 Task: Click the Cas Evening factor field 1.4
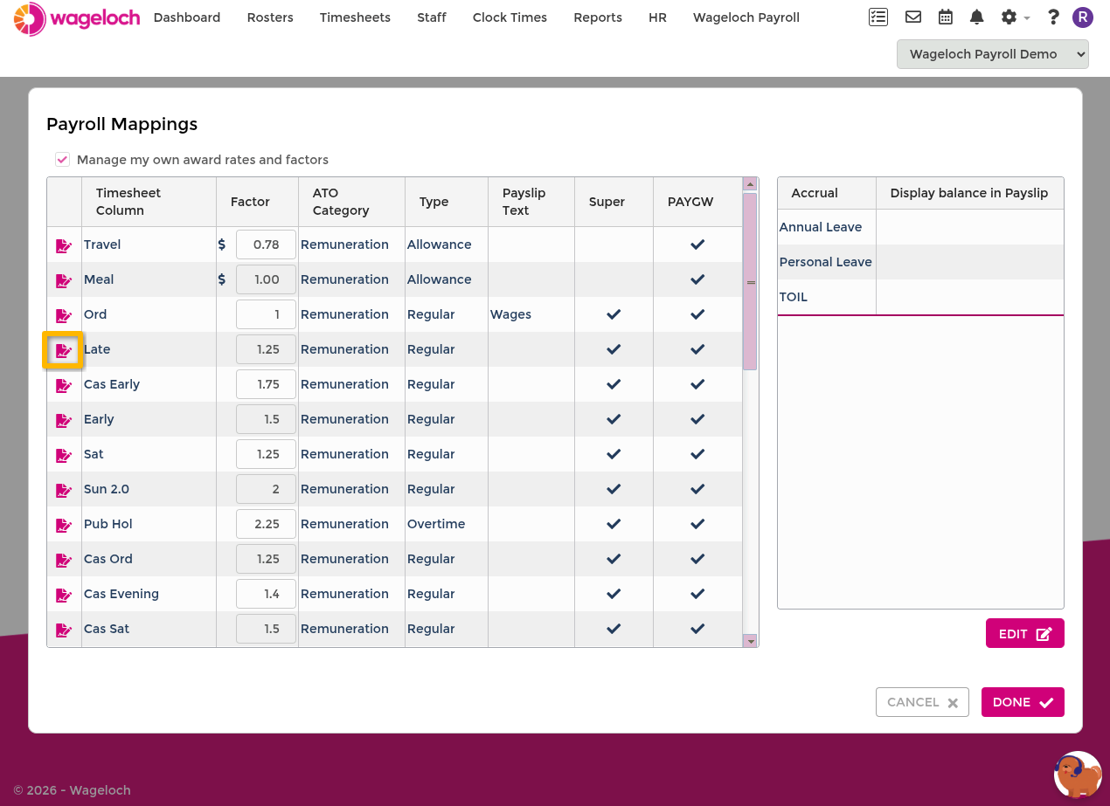[x=266, y=594]
